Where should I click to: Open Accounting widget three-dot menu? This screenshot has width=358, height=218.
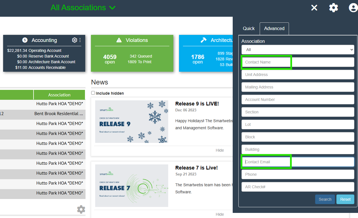pyautogui.click(x=80, y=40)
